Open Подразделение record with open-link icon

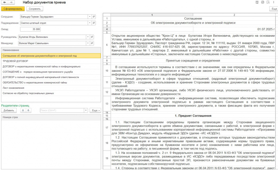tap(94, 23)
